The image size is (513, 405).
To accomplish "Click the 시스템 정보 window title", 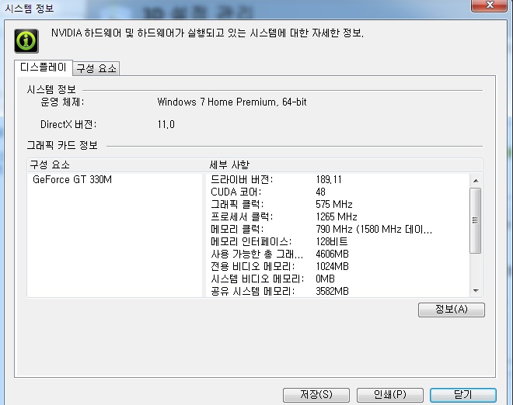I will (x=30, y=8).
